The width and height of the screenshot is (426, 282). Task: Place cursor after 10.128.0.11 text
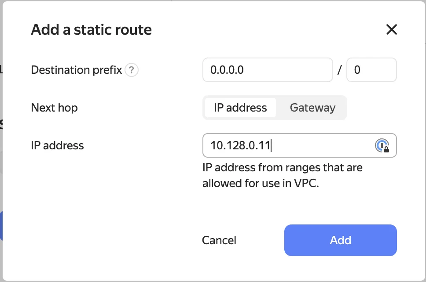click(x=271, y=145)
